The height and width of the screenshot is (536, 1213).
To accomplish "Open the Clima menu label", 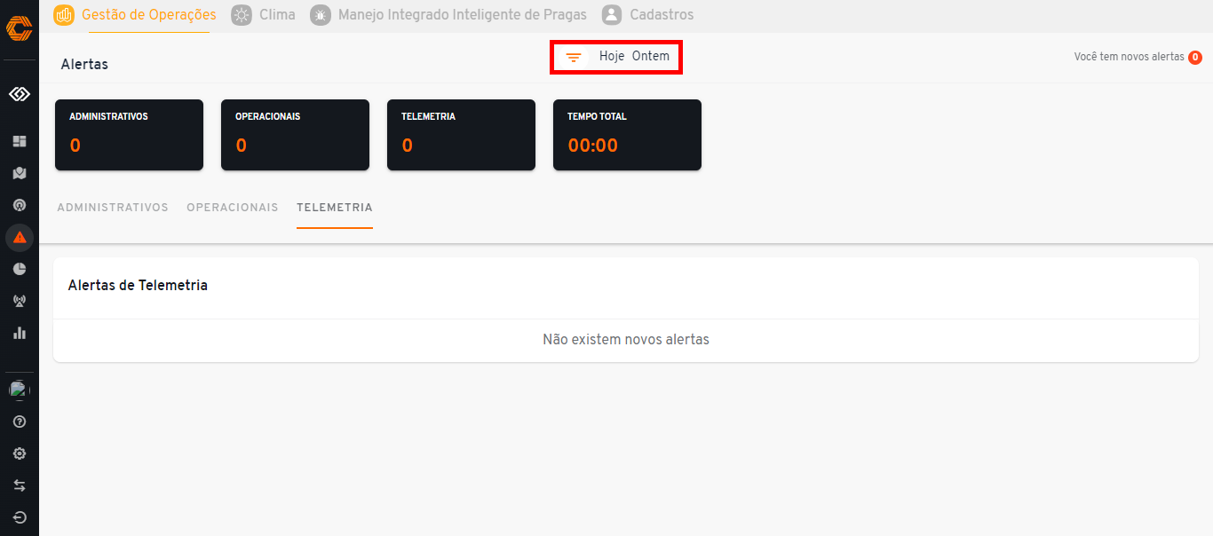I will pyautogui.click(x=278, y=14).
